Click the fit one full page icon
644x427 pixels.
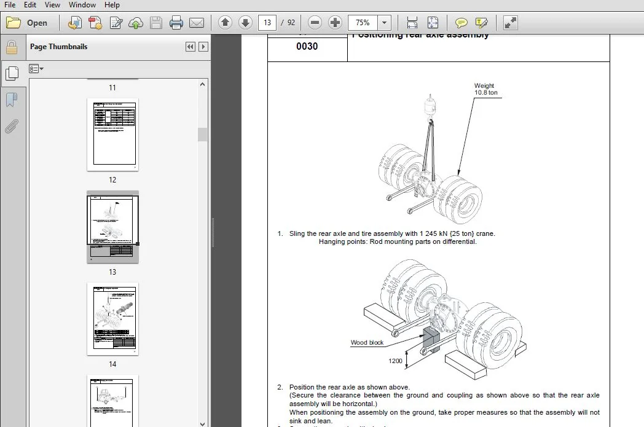coord(433,23)
